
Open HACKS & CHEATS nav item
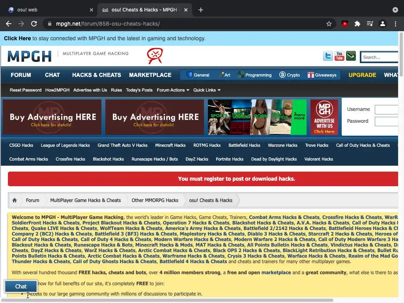[97, 75]
